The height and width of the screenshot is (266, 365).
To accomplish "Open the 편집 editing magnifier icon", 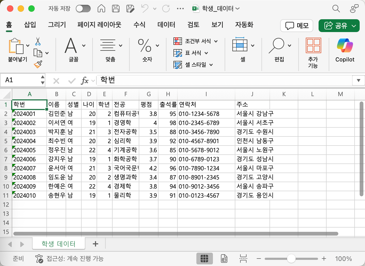I will (x=276, y=45).
